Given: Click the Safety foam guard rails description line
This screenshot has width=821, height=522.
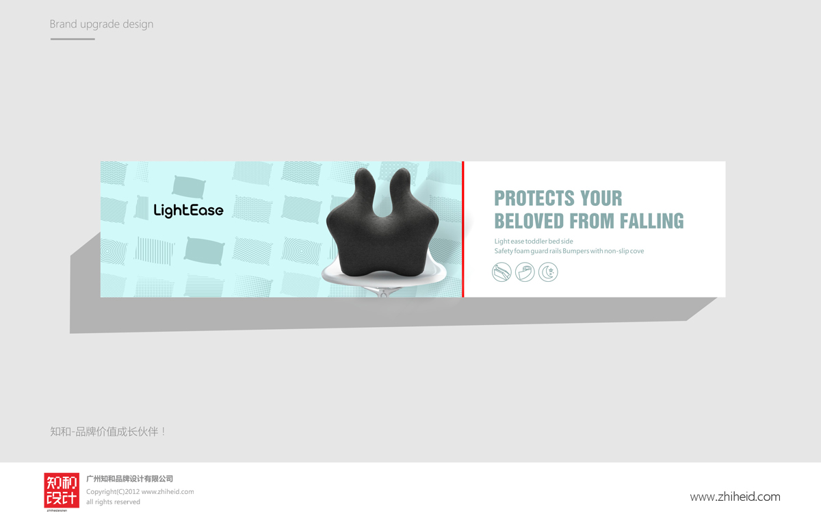Looking at the screenshot, I should click(569, 251).
